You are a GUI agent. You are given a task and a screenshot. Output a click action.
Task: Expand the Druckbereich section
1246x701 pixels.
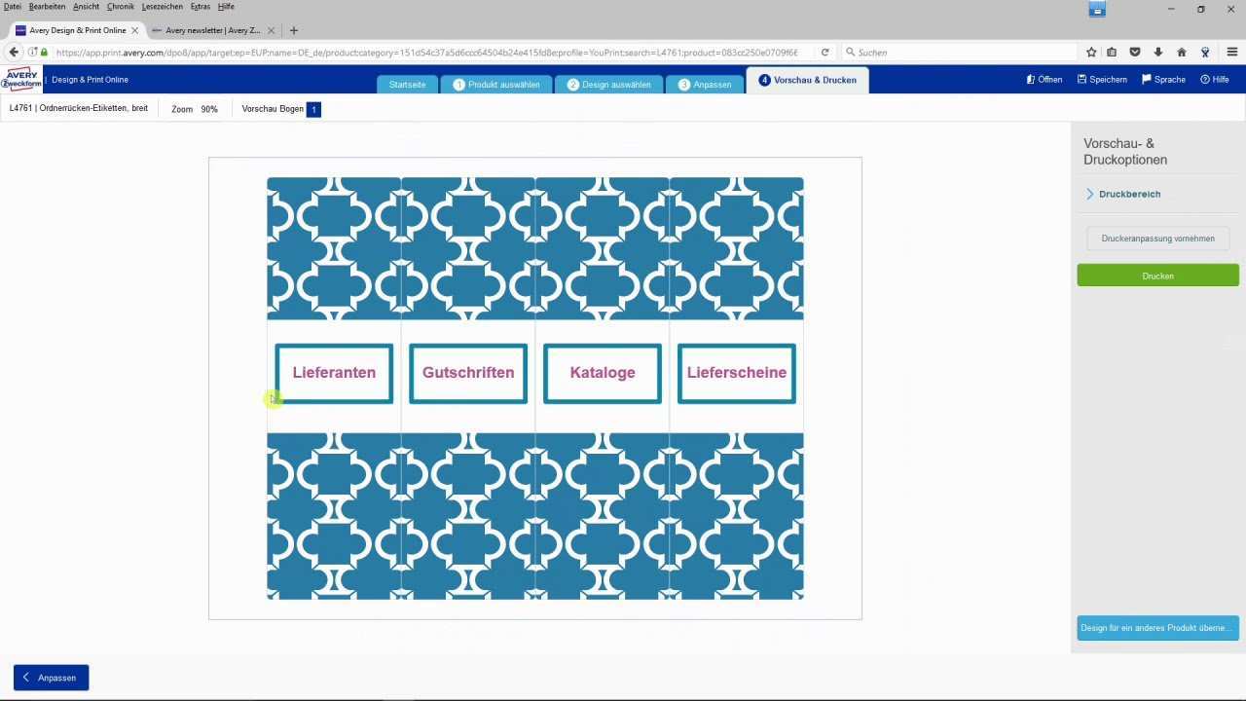point(1129,194)
